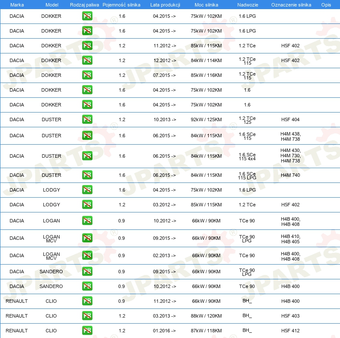Select the Moc silnika column header

coord(206,4)
